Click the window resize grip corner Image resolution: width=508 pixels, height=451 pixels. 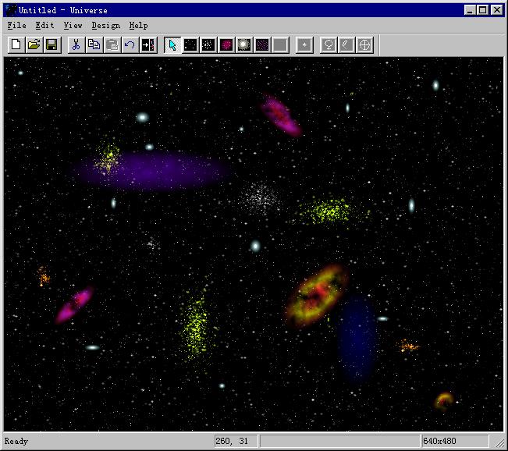point(500,443)
